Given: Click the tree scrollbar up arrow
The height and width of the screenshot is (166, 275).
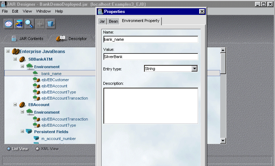Looking at the screenshot, I should (223, 51).
